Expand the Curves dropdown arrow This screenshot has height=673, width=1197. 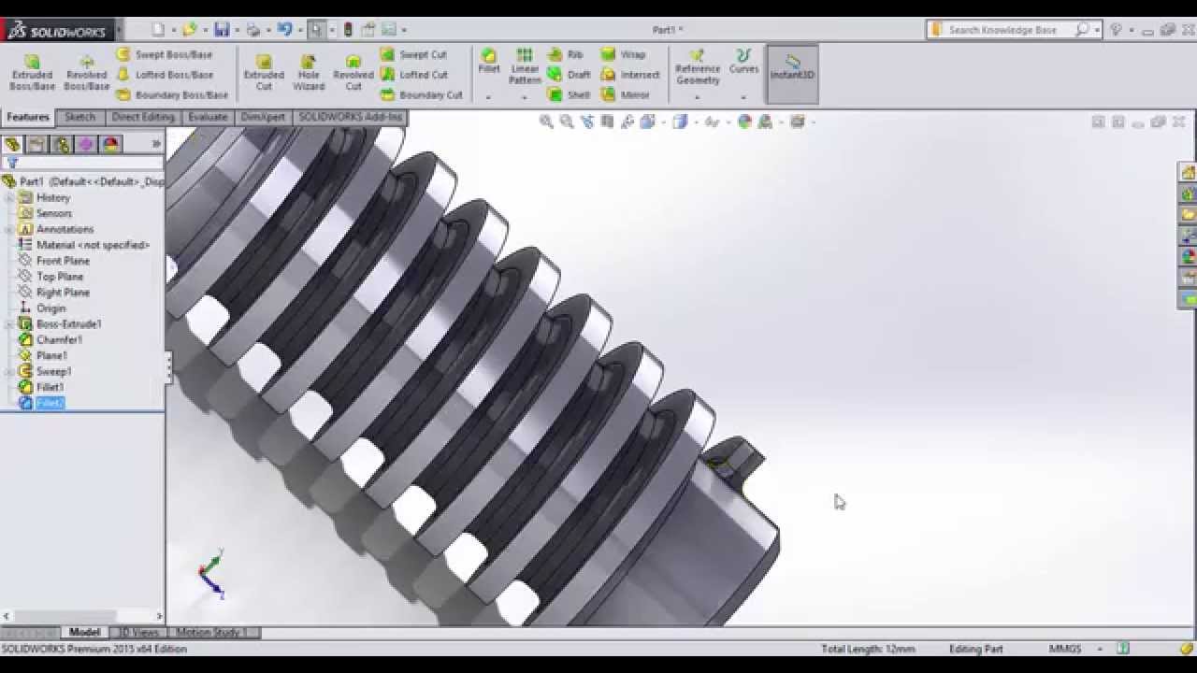(743, 96)
